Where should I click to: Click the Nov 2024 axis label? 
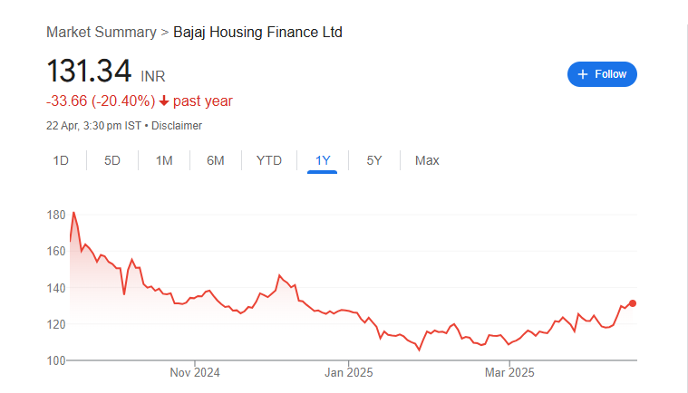(195, 372)
